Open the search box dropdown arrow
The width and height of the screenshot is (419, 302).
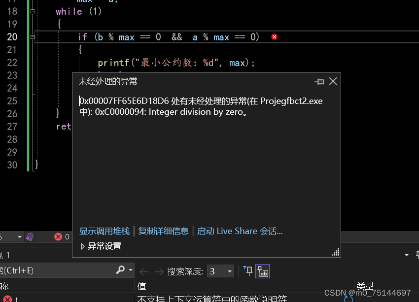[x=129, y=270]
